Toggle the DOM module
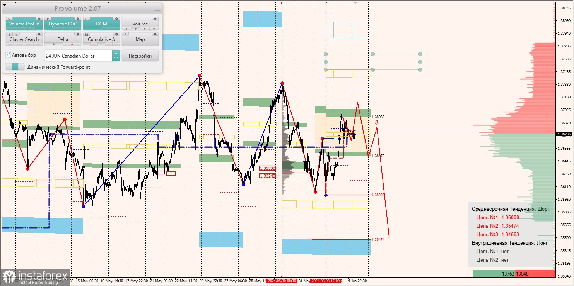The height and width of the screenshot is (286, 574). point(101,24)
